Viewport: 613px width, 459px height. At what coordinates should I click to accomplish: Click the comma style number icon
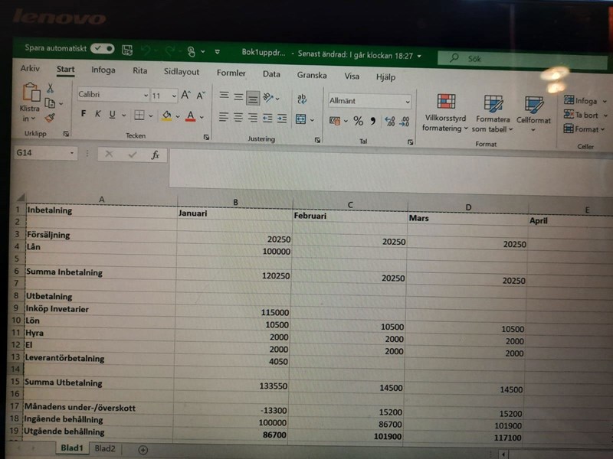click(x=373, y=121)
